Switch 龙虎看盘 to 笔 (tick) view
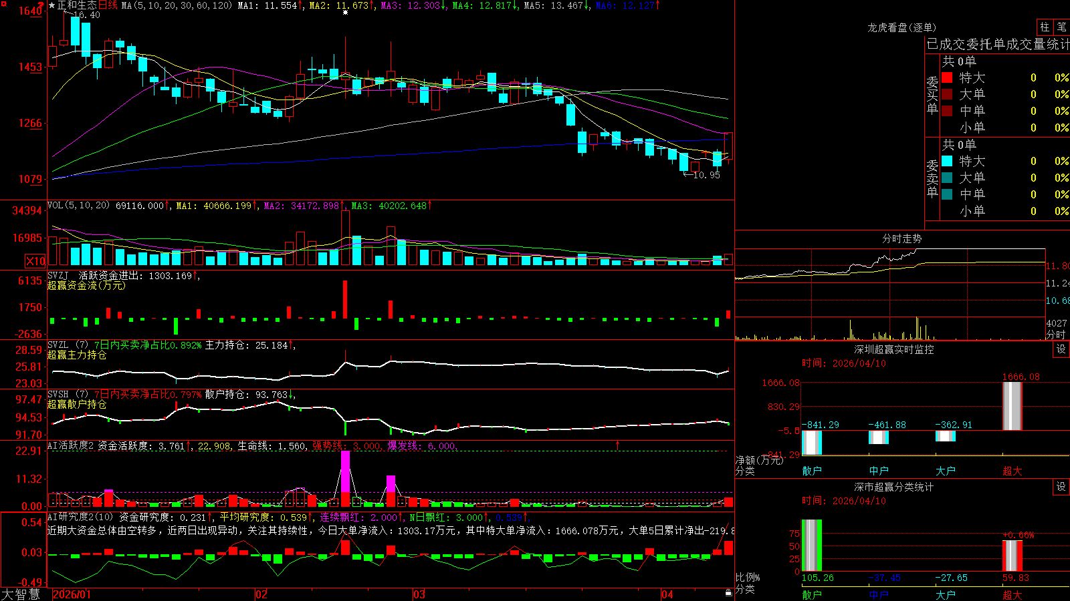 pos(1061,27)
